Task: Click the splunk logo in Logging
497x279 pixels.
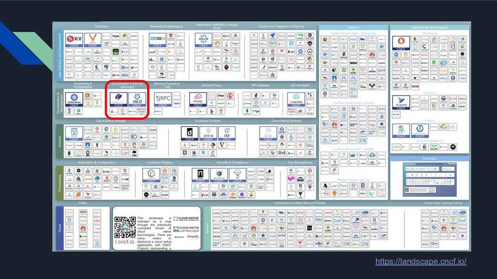Action: (x=462, y=106)
